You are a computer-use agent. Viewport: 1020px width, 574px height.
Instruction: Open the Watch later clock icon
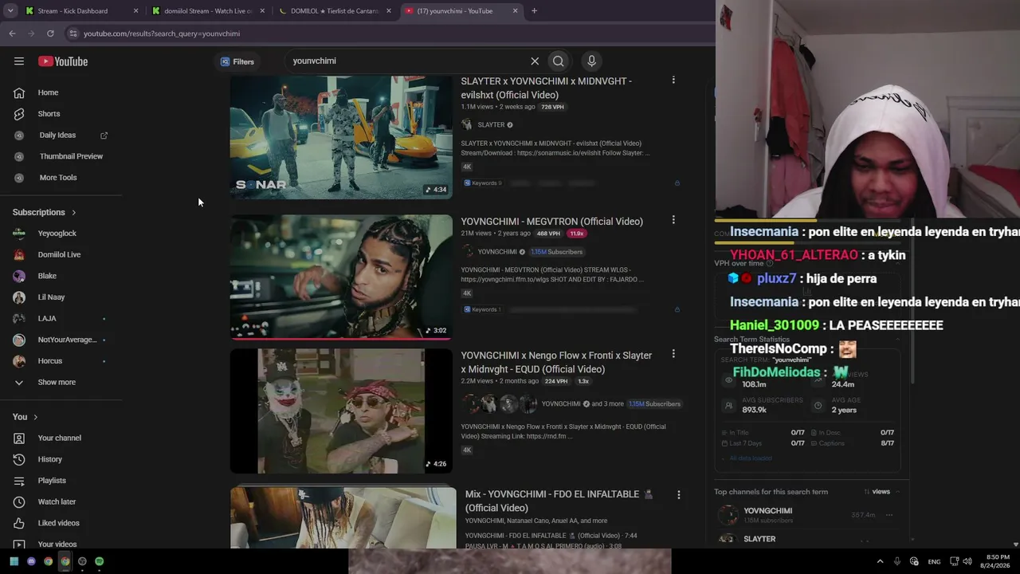pos(19,502)
